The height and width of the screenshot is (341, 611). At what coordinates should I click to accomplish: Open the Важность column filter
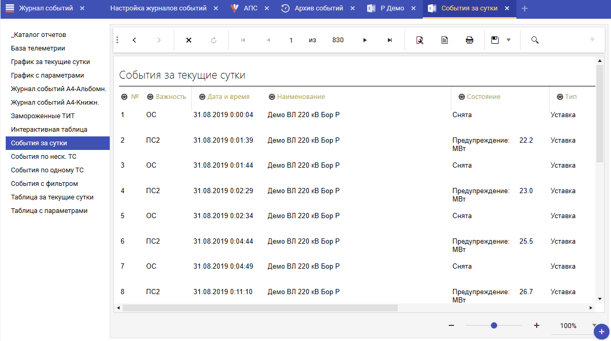point(150,97)
